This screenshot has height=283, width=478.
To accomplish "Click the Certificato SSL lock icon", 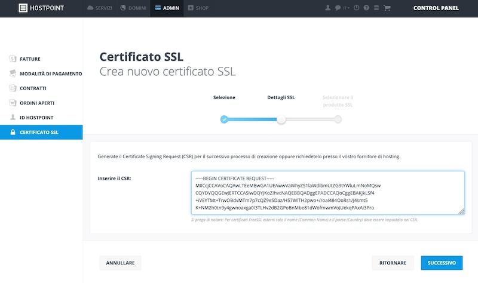I will 13,132.
